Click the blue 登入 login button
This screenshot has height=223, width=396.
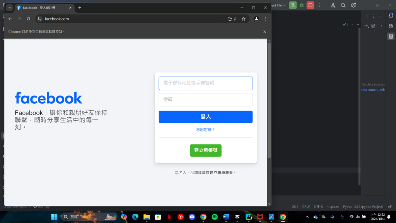206,117
